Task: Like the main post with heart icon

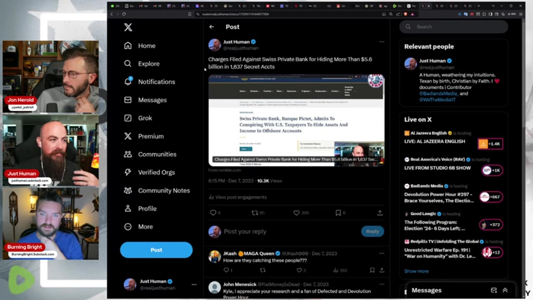Action: (x=296, y=212)
